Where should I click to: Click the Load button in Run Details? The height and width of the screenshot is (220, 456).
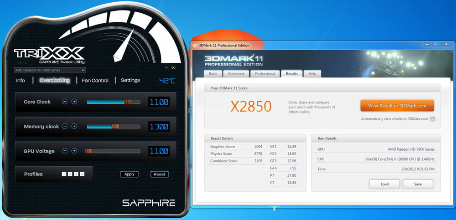tap(384, 184)
